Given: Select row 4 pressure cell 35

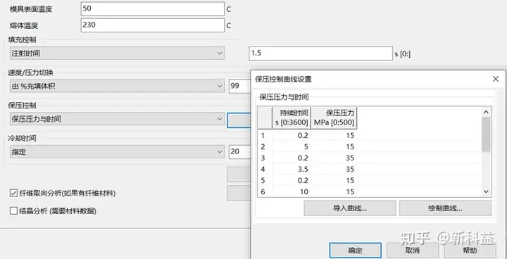Looking at the screenshot, I should (x=334, y=170).
